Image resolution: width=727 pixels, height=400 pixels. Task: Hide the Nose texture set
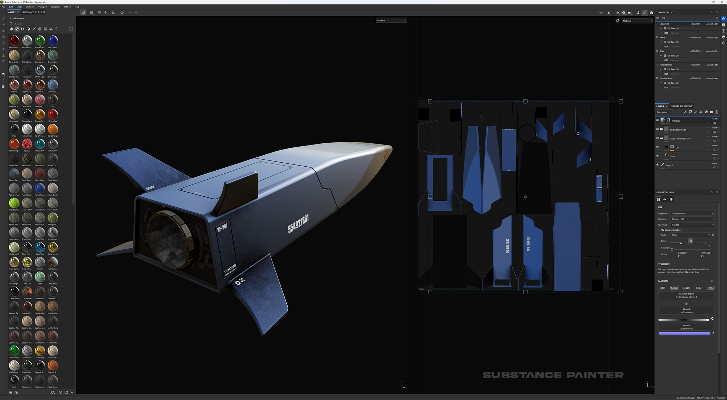[657, 37]
